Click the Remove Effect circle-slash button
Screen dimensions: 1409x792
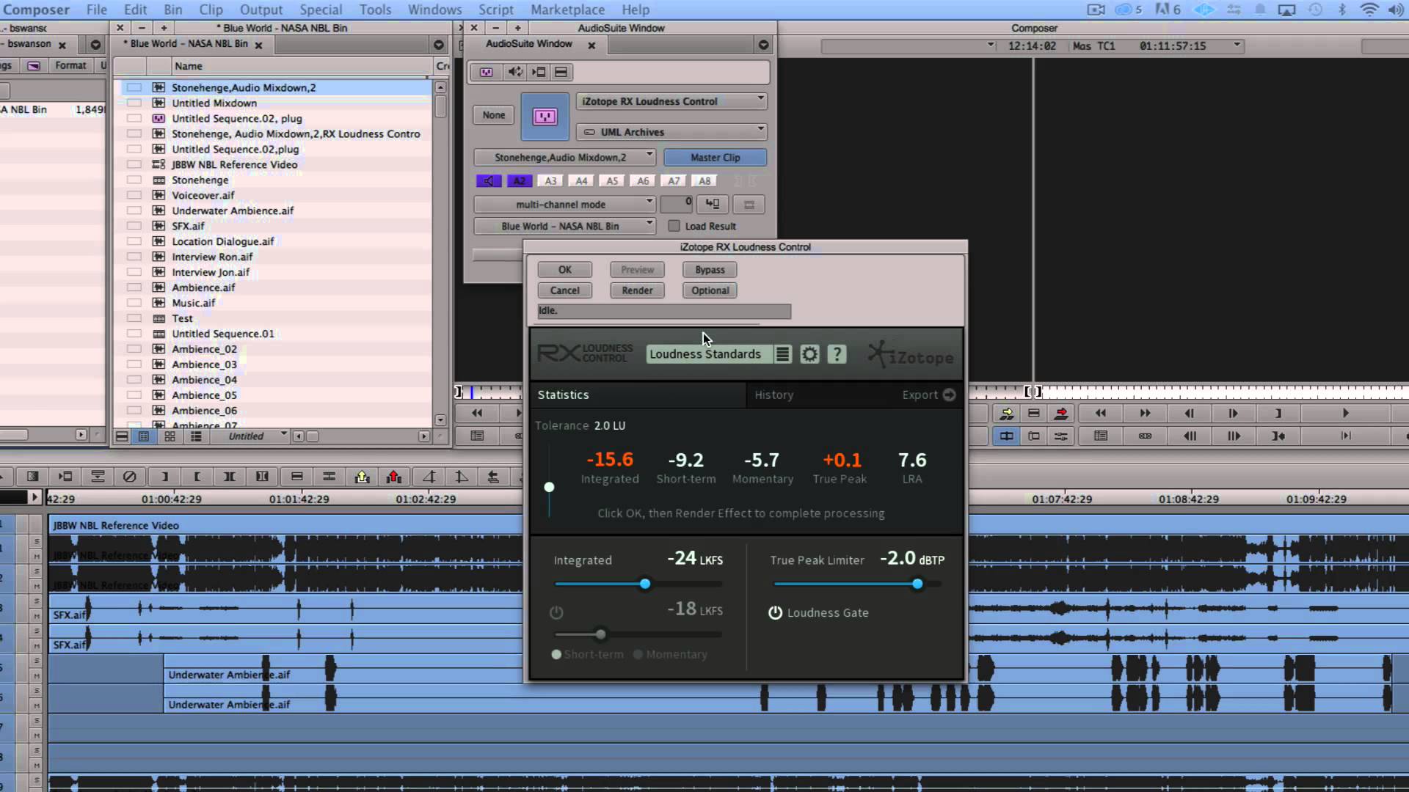click(129, 477)
